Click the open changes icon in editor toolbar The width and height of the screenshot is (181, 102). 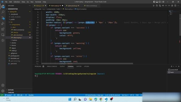point(160,6)
